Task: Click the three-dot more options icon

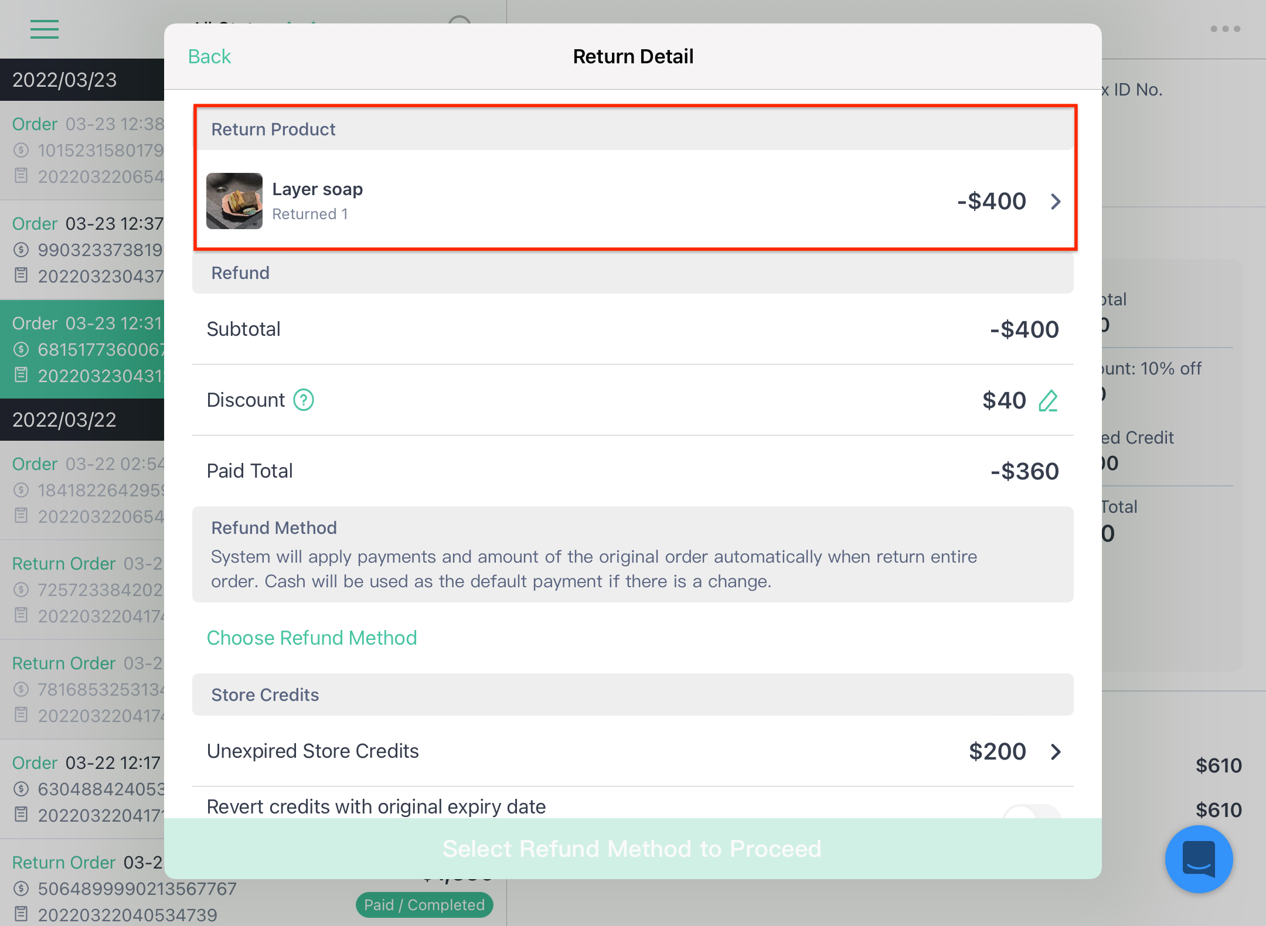Action: 1226,29
